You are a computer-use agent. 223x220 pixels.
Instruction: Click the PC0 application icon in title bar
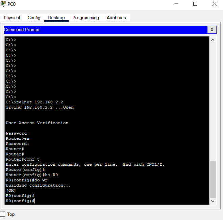pyautogui.click(x=3, y=4)
